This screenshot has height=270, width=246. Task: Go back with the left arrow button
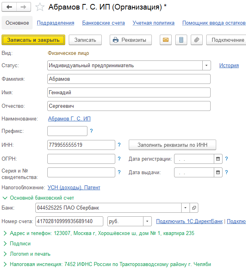click(x=9, y=7)
